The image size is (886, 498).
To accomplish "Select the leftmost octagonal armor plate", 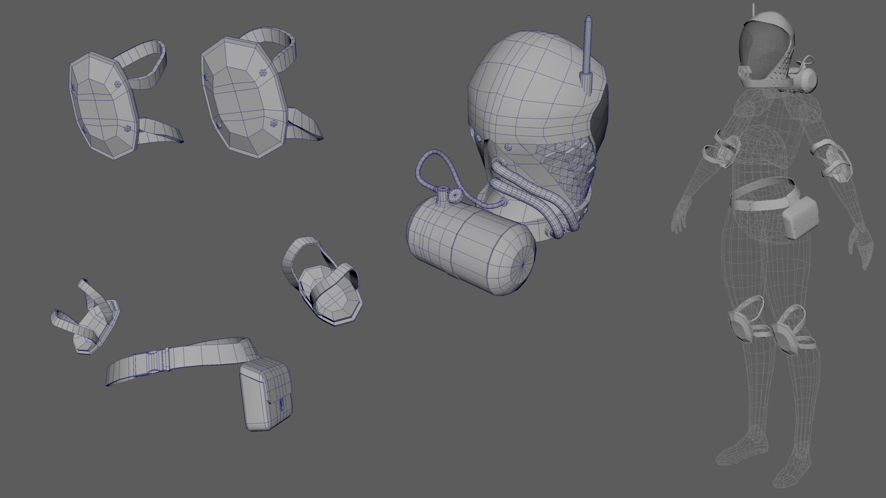I will (105, 105).
